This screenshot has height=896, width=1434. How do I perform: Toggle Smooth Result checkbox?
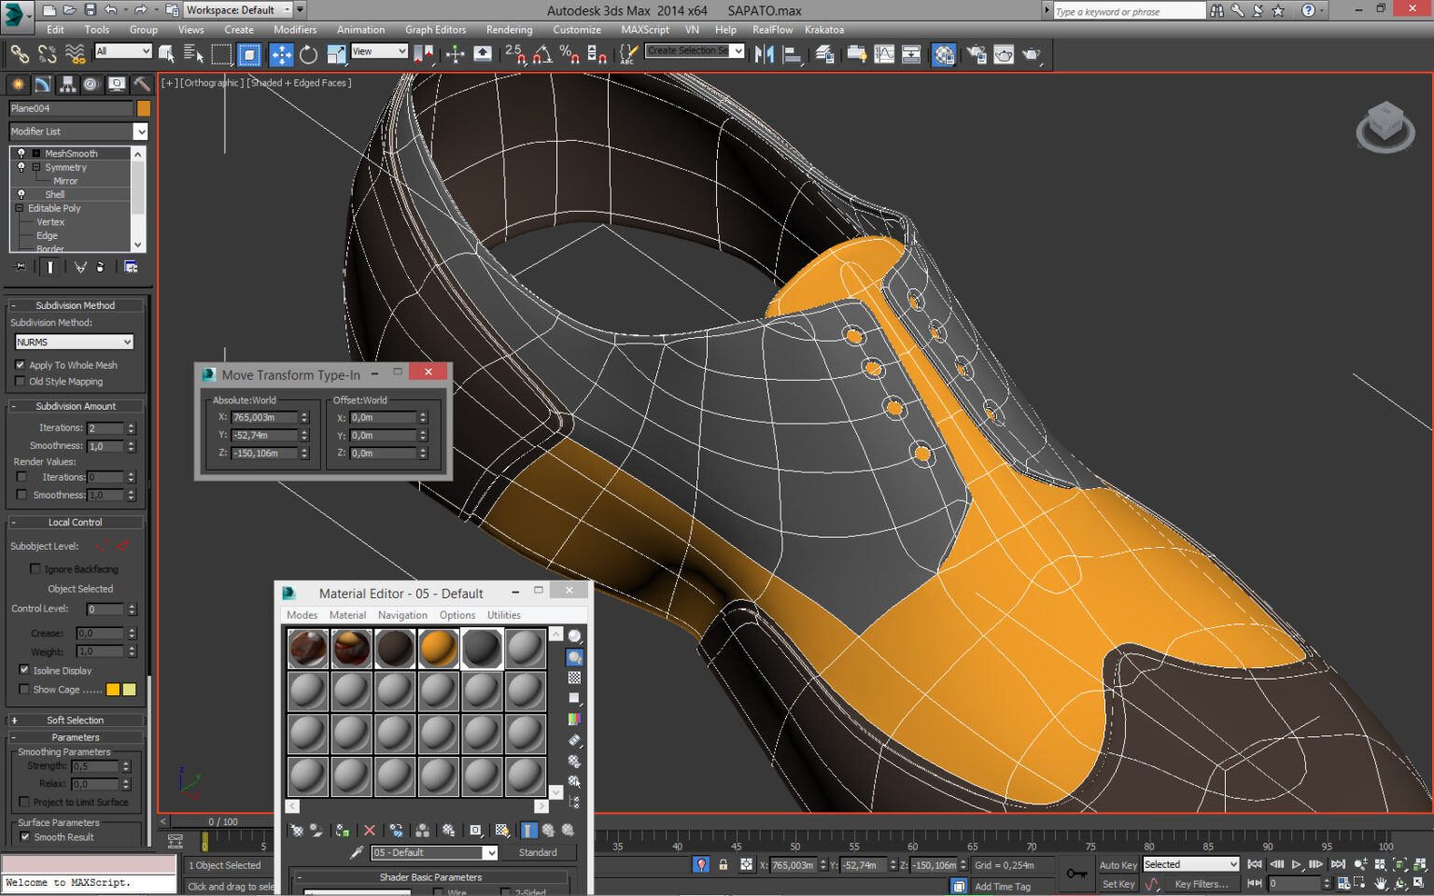(25, 836)
